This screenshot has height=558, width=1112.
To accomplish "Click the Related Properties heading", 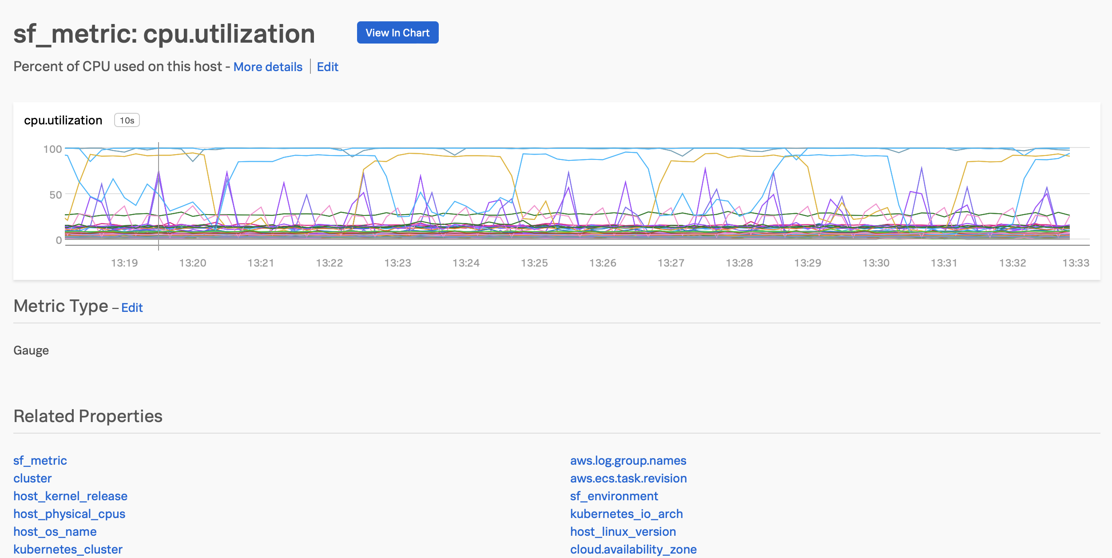I will click(88, 416).
